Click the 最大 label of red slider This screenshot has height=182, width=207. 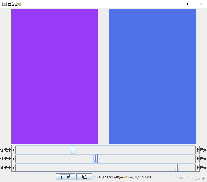tap(203, 150)
